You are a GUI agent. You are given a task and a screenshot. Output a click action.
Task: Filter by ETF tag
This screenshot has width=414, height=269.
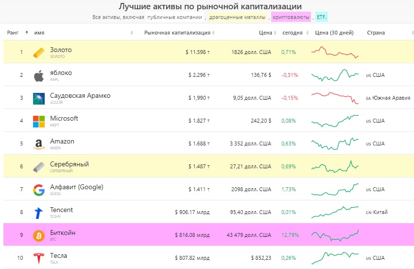click(x=322, y=17)
